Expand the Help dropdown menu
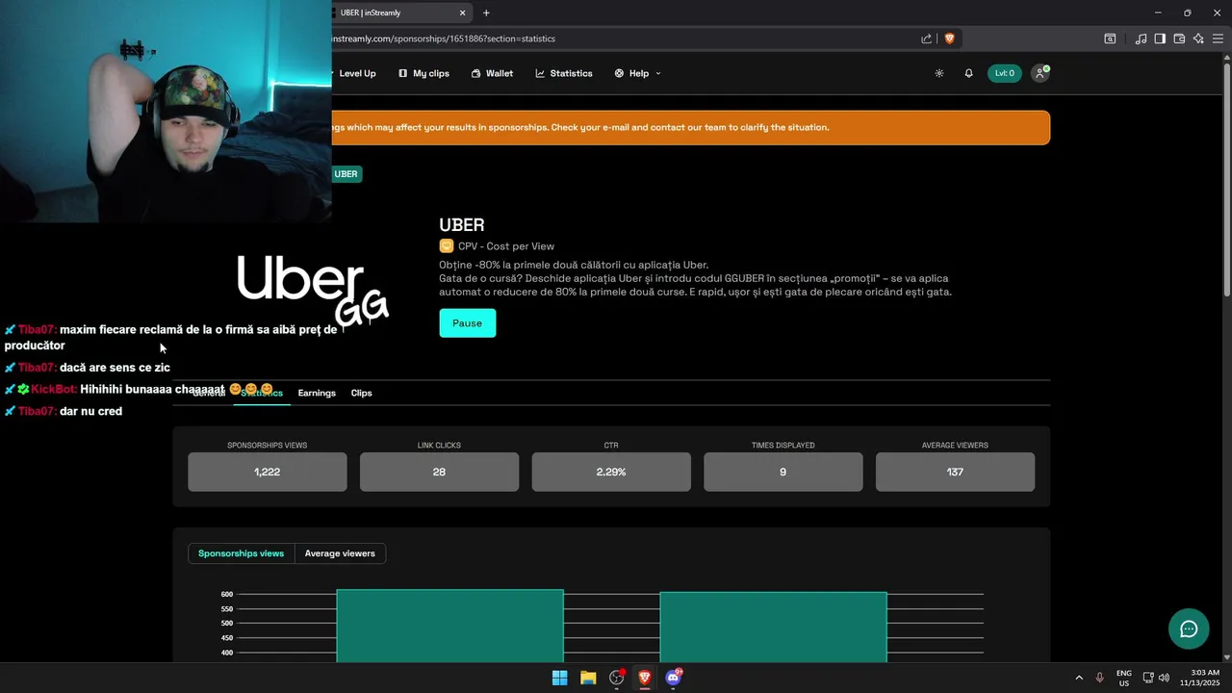 (638, 73)
